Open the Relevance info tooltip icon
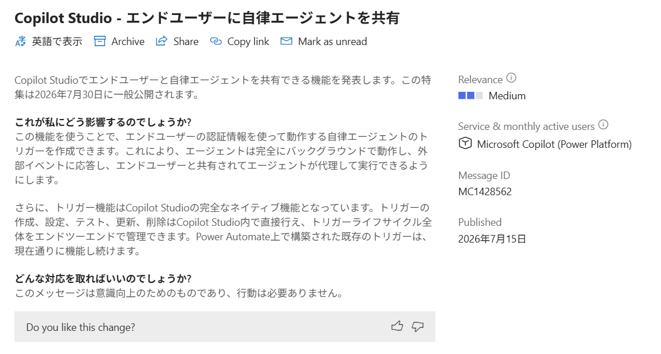661x354 pixels. [x=511, y=78]
